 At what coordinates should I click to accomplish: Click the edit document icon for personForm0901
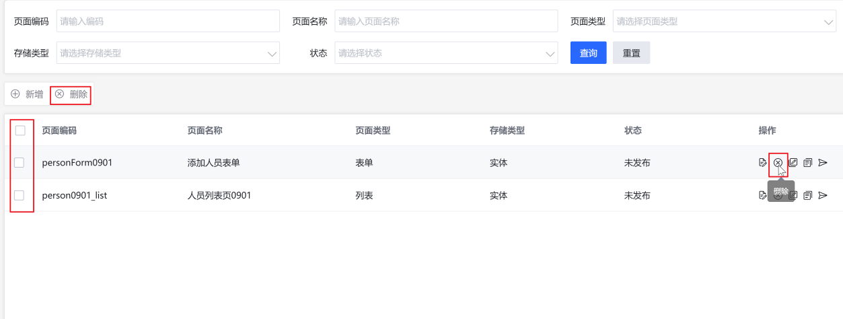tap(762, 162)
